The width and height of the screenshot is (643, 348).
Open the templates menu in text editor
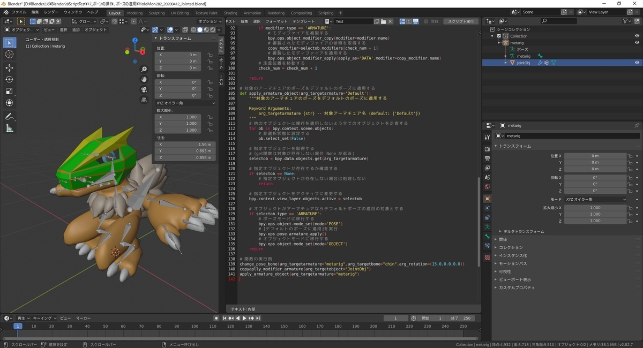[303, 21]
